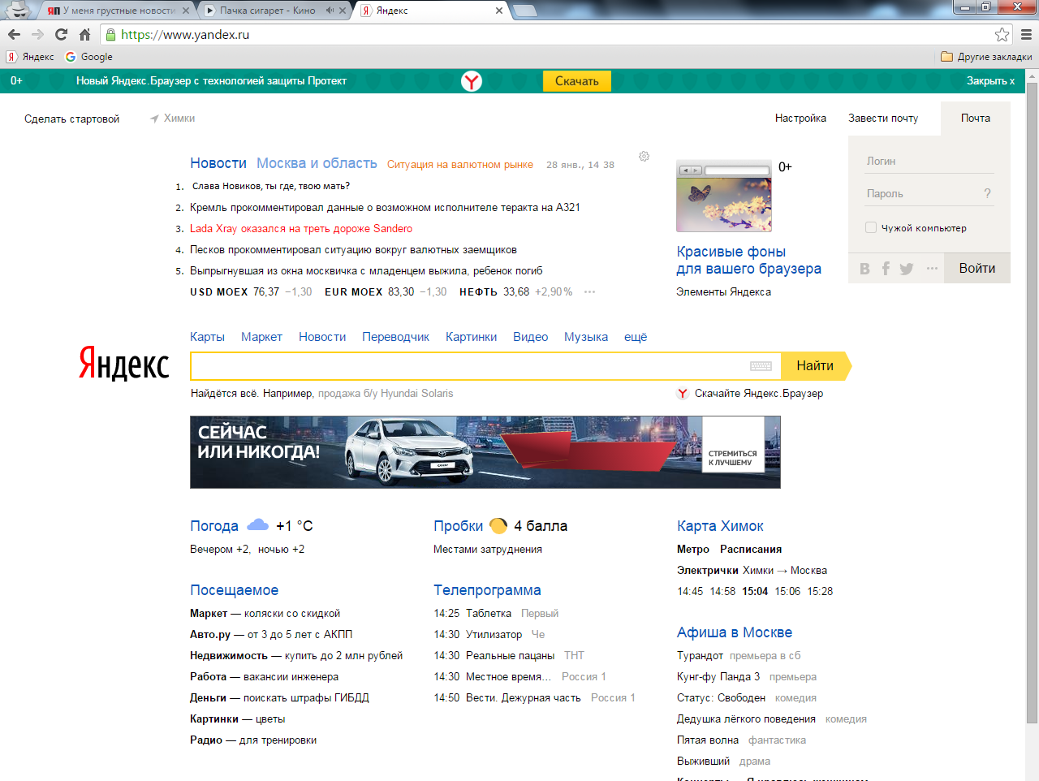
Task: Open the Другие закладки folder
Action: click(986, 57)
